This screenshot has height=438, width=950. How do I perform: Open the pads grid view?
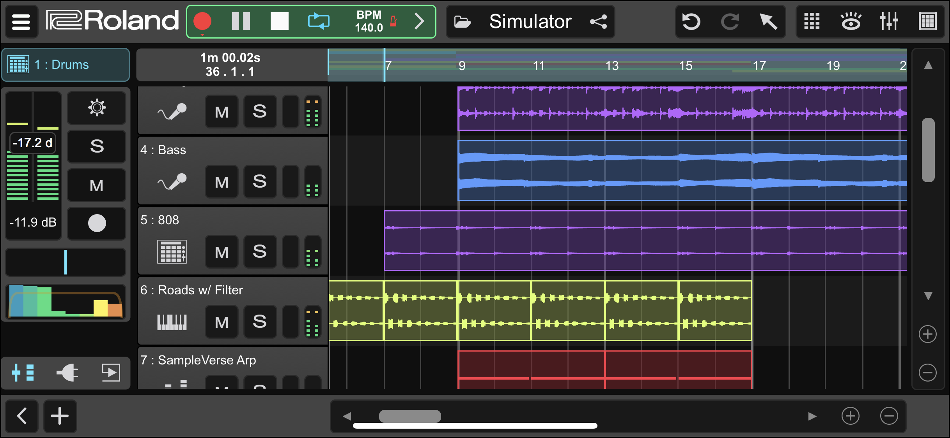tap(812, 21)
